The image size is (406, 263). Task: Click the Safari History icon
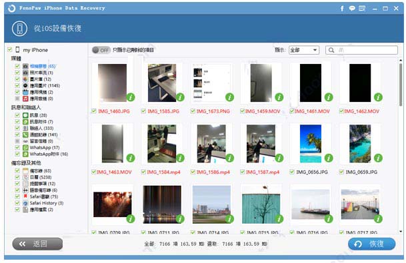(x=25, y=203)
